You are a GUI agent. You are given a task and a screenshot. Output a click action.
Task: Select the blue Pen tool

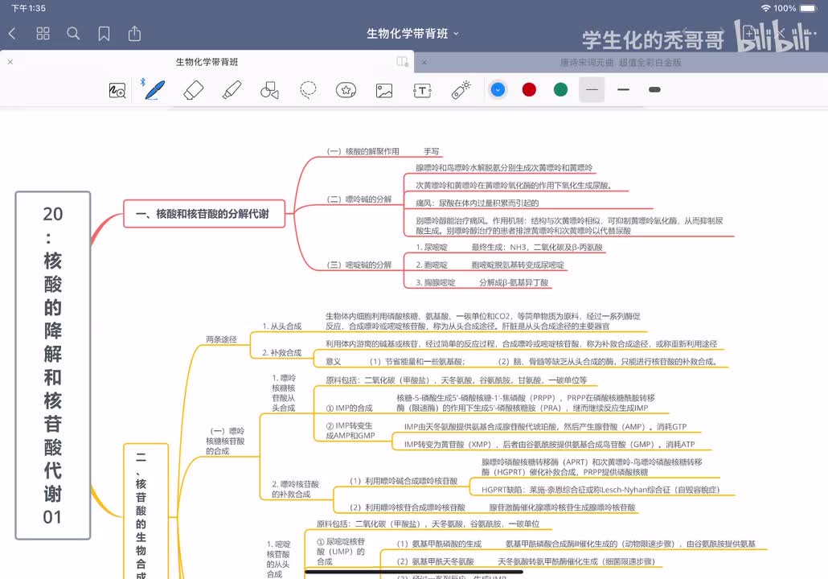tap(154, 90)
